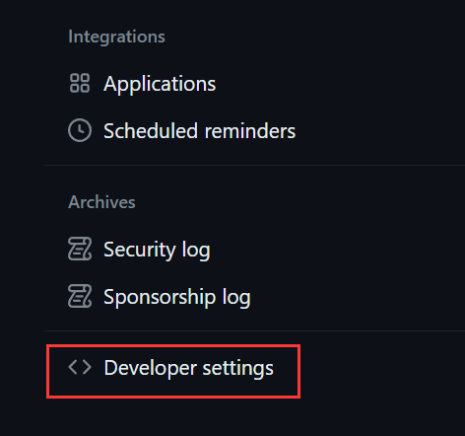Click the four-squares Applications icon
Image resolution: width=465 pixels, height=436 pixels.
click(80, 83)
